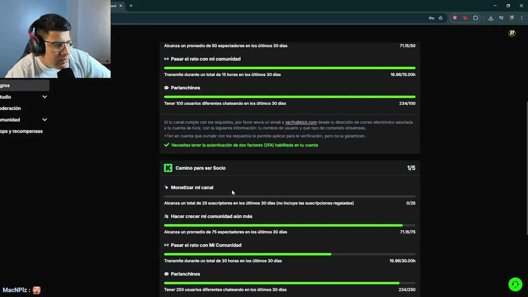The image size is (528, 297).
Task: Open a new browser tab
Action: tap(131, 6)
